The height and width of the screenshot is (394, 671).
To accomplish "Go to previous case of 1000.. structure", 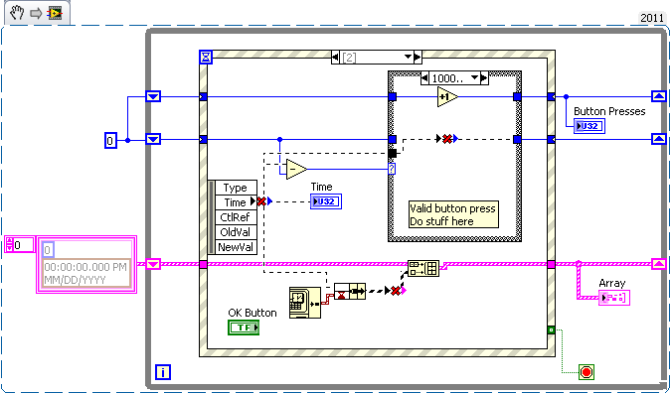I will (x=424, y=77).
